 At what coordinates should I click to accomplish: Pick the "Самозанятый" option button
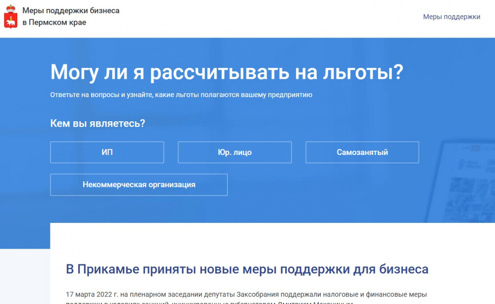362,152
